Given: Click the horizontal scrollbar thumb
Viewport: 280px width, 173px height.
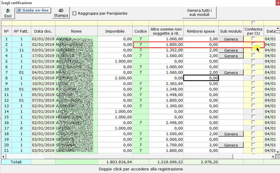Looking at the screenshot, I should (139, 157).
